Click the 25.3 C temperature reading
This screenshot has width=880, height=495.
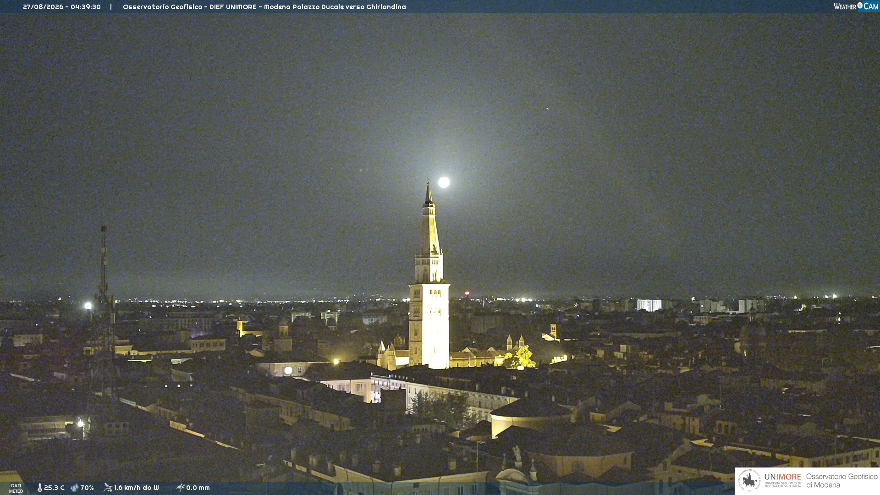click(x=54, y=488)
